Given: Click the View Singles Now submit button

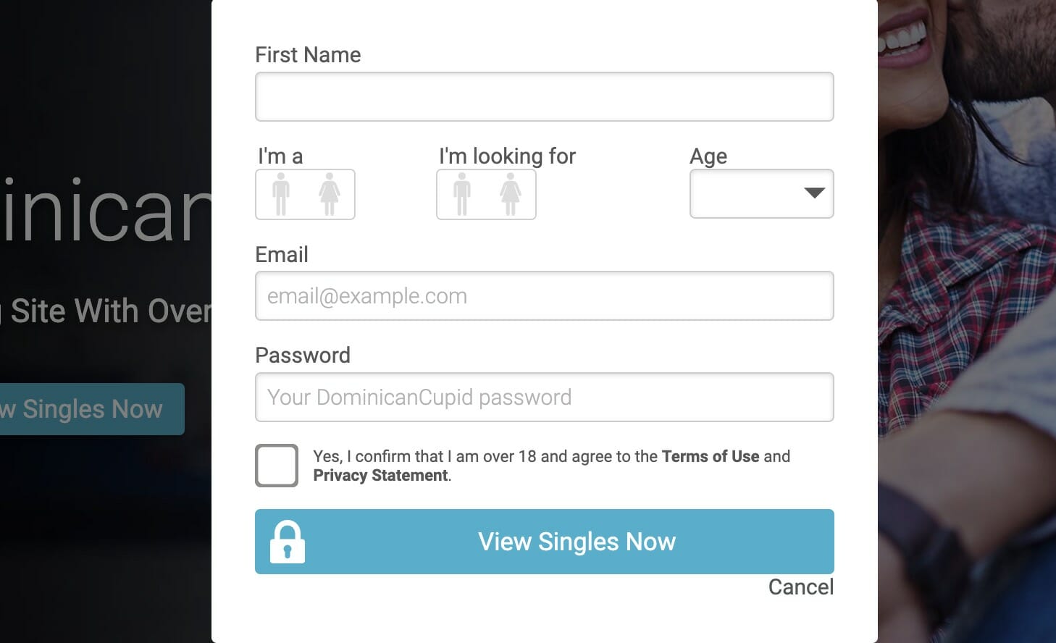Looking at the screenshot, I should click(x=545, y=542).
